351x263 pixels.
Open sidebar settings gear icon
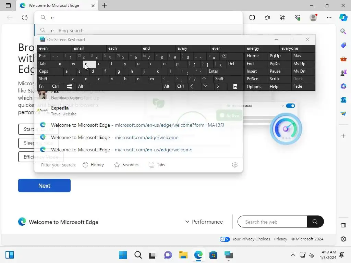coord(343,239)
